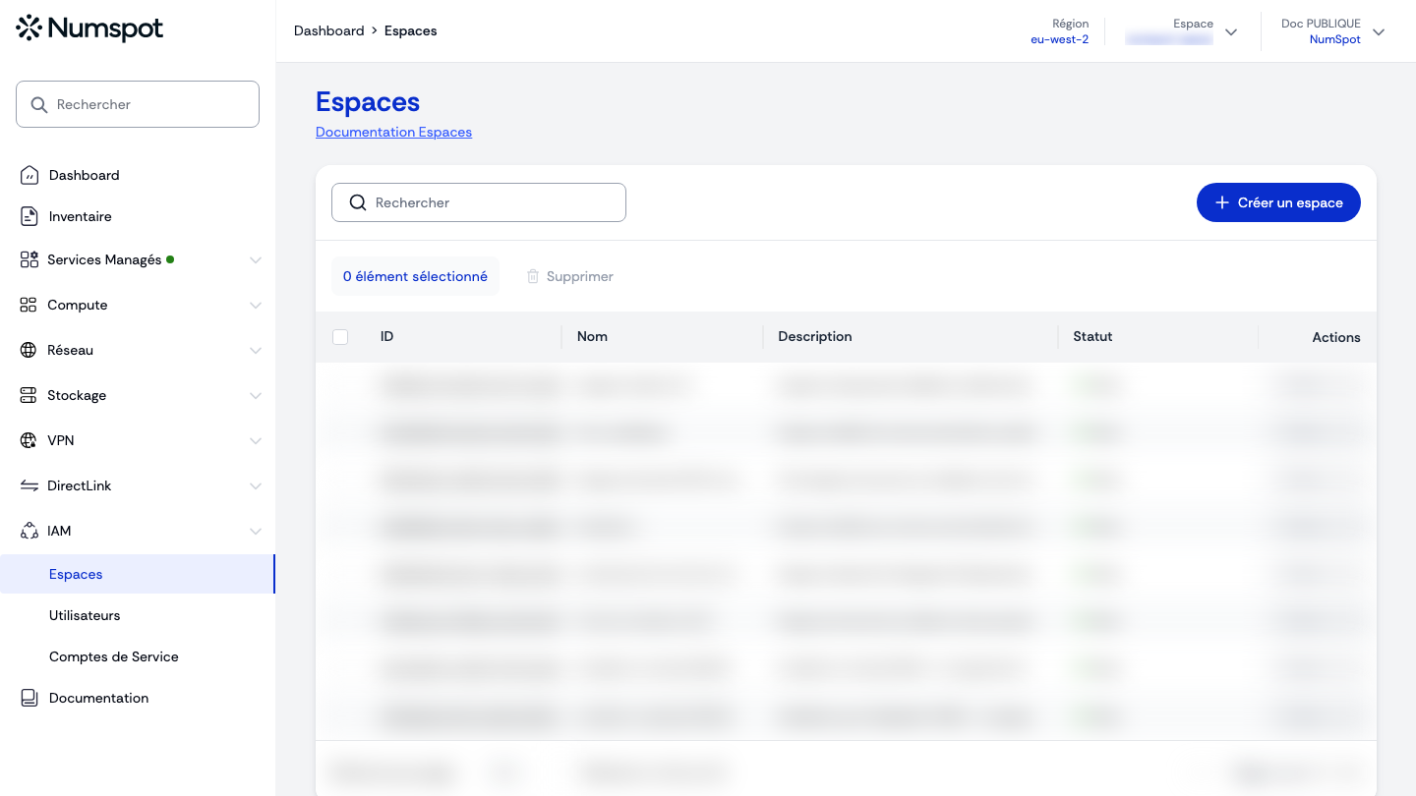Expand the Stockage section chevron
1416x796 pixels.
point(256,396)
